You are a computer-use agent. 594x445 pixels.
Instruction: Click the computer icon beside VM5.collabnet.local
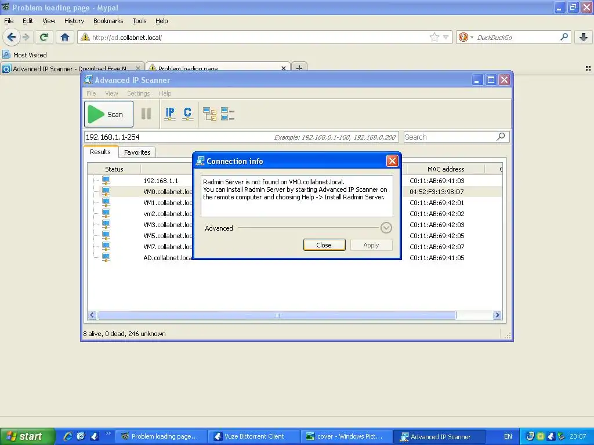[x=106, y=235]
